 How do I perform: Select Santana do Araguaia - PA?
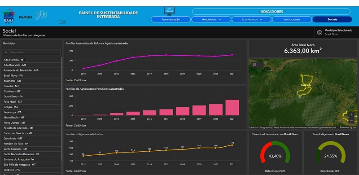(x=31, y=159)
